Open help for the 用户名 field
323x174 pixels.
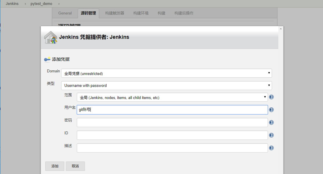pyautogui.click(x=271, y=110)
